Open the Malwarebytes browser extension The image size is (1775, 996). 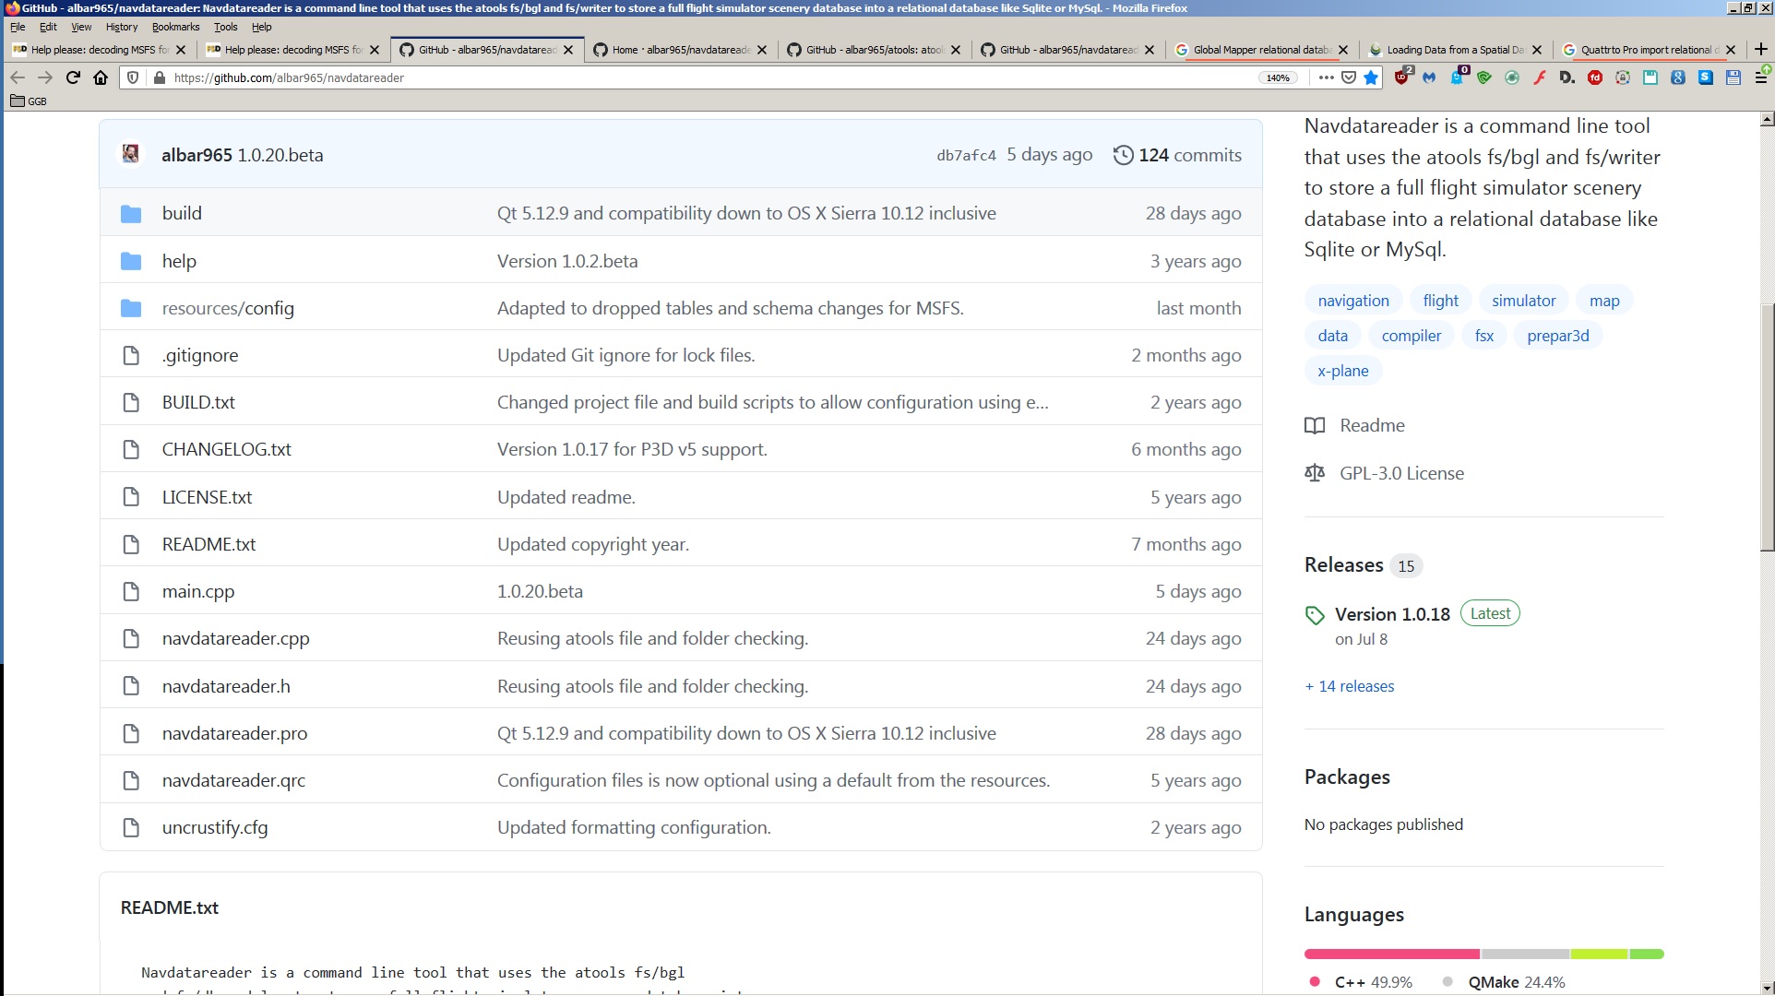(x=1430, y=78)
